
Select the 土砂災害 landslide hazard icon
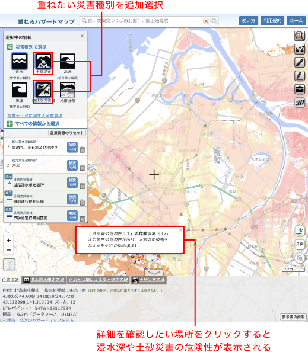tap(43, 61)
